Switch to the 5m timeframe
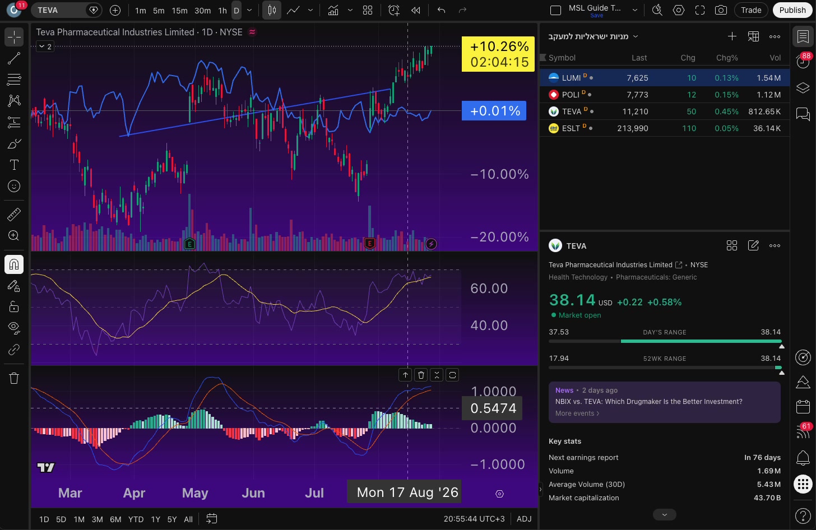Image resolution: width=816 pixels, height=530 pixels. [x=159, y=10]
